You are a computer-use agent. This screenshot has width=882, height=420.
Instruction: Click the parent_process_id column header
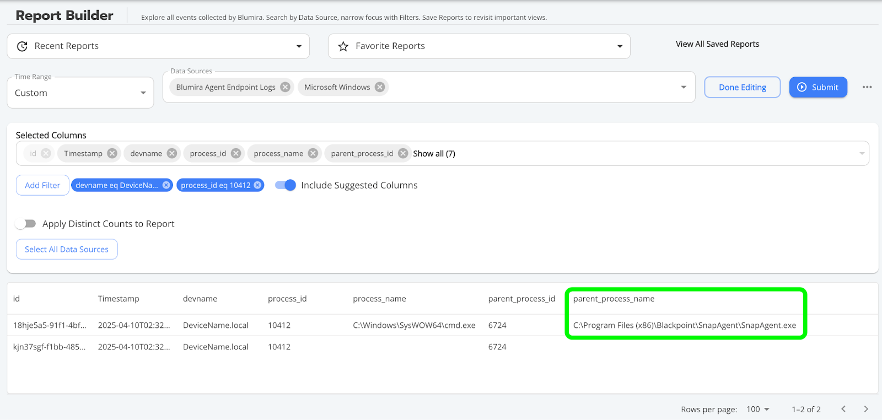click(521, 299)
